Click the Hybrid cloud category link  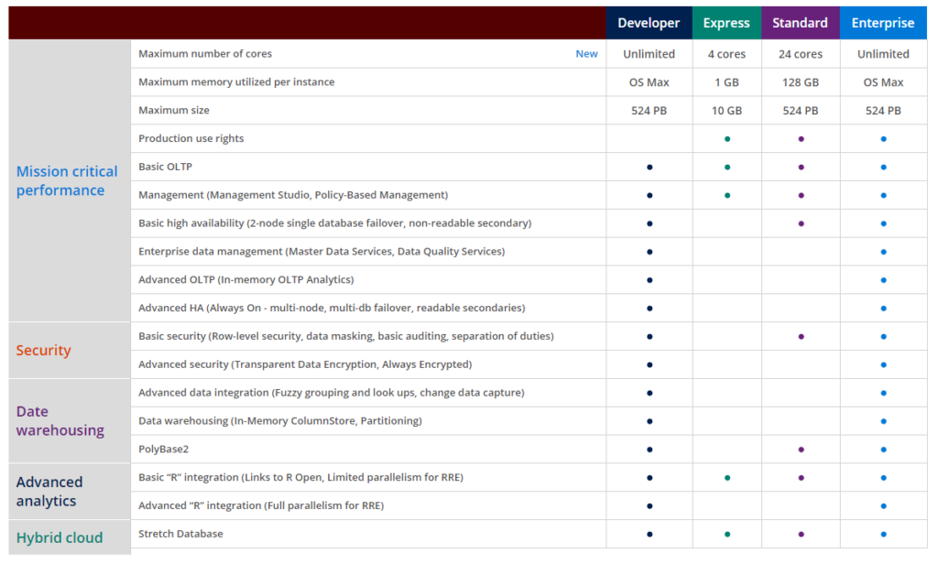point(60,537)
